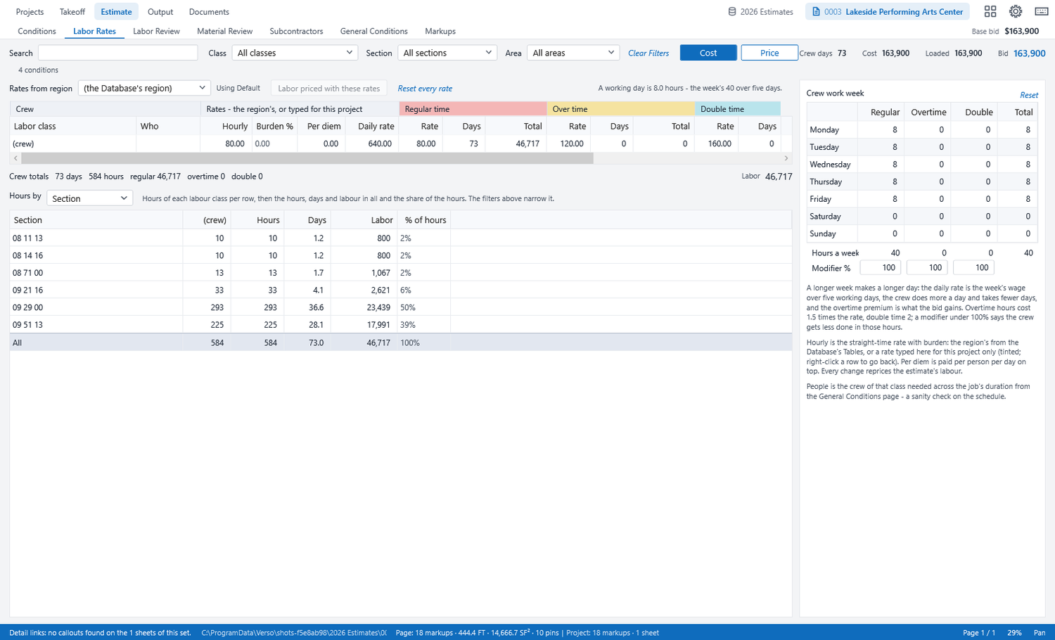Go to the Output menu
The width and height of the screenshot is (1055, 640).
[x=160, y=12]
